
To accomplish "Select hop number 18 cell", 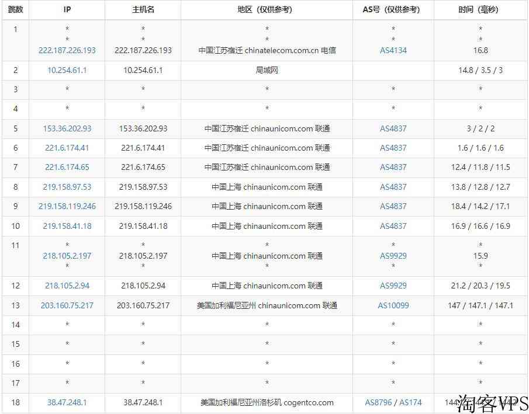I will pos(16,402).
